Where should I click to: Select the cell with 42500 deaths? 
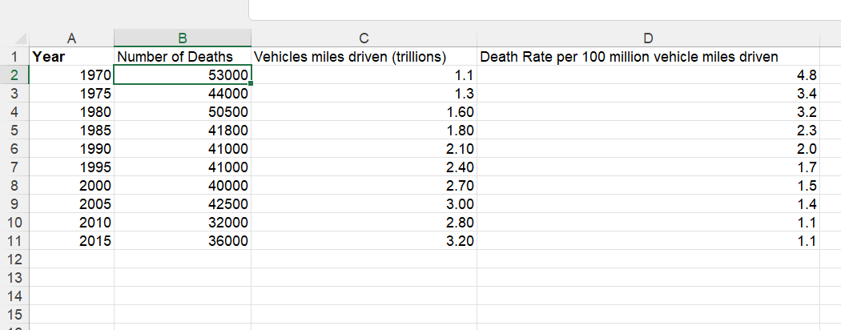point(183,204)
